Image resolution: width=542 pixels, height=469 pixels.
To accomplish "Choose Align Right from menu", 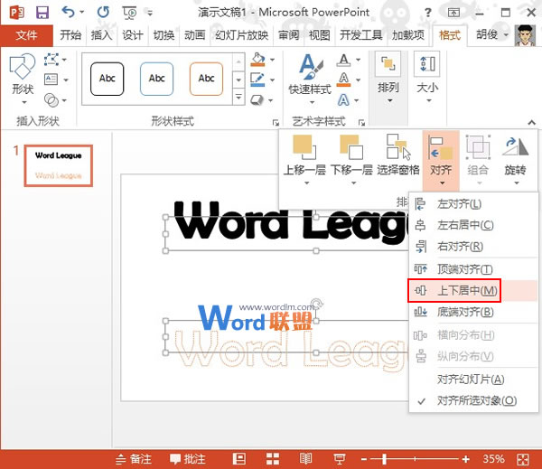I will [473, 247].
